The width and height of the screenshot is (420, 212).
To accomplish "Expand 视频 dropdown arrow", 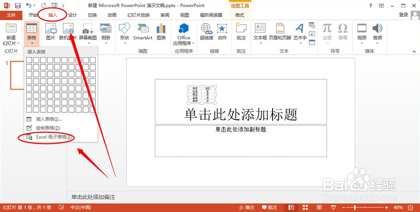I will click(x=362, y=43).
